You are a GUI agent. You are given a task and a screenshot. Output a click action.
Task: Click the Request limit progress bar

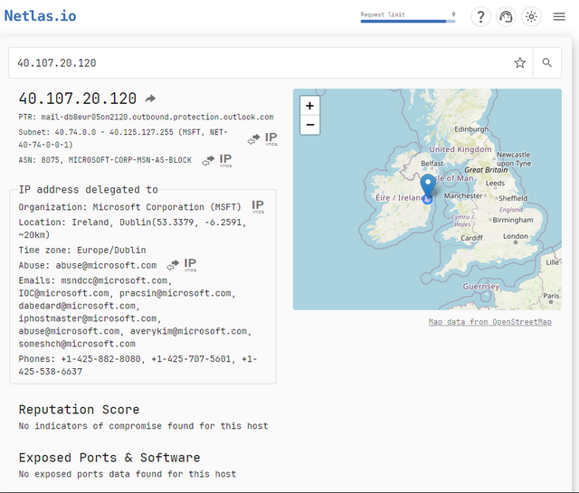(408, 21)
